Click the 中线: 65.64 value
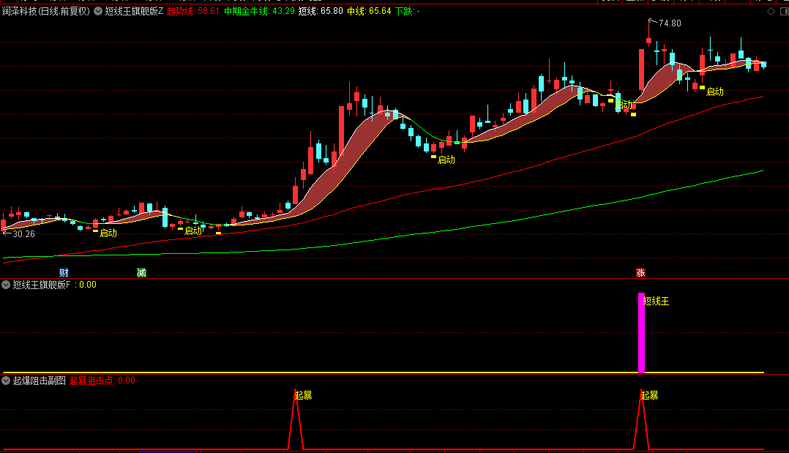This screenshot has width=789, height=453. 369,11
